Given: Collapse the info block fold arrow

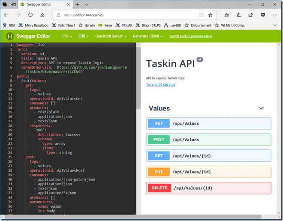Looking at the screenshot, I should point(14,49).
